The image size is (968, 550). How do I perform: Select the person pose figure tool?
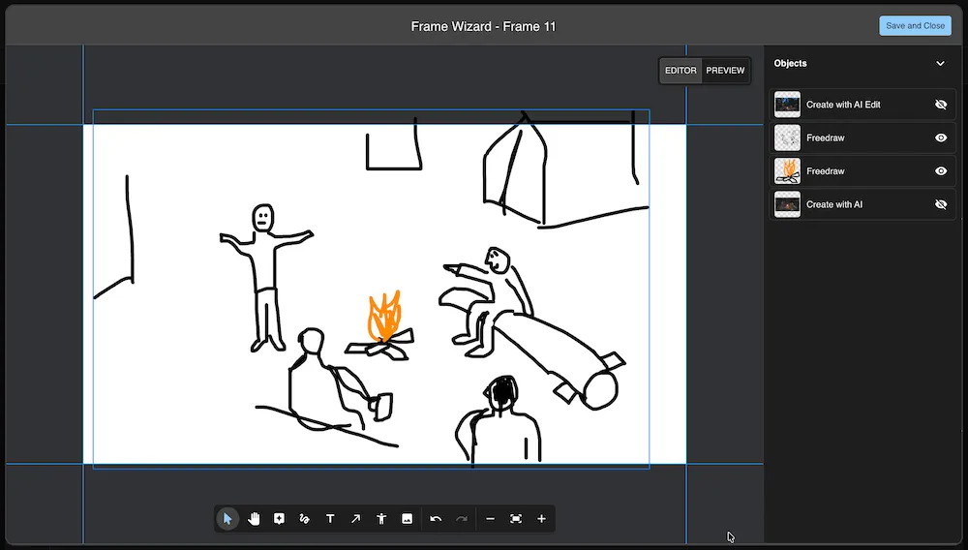coord(381,518)
